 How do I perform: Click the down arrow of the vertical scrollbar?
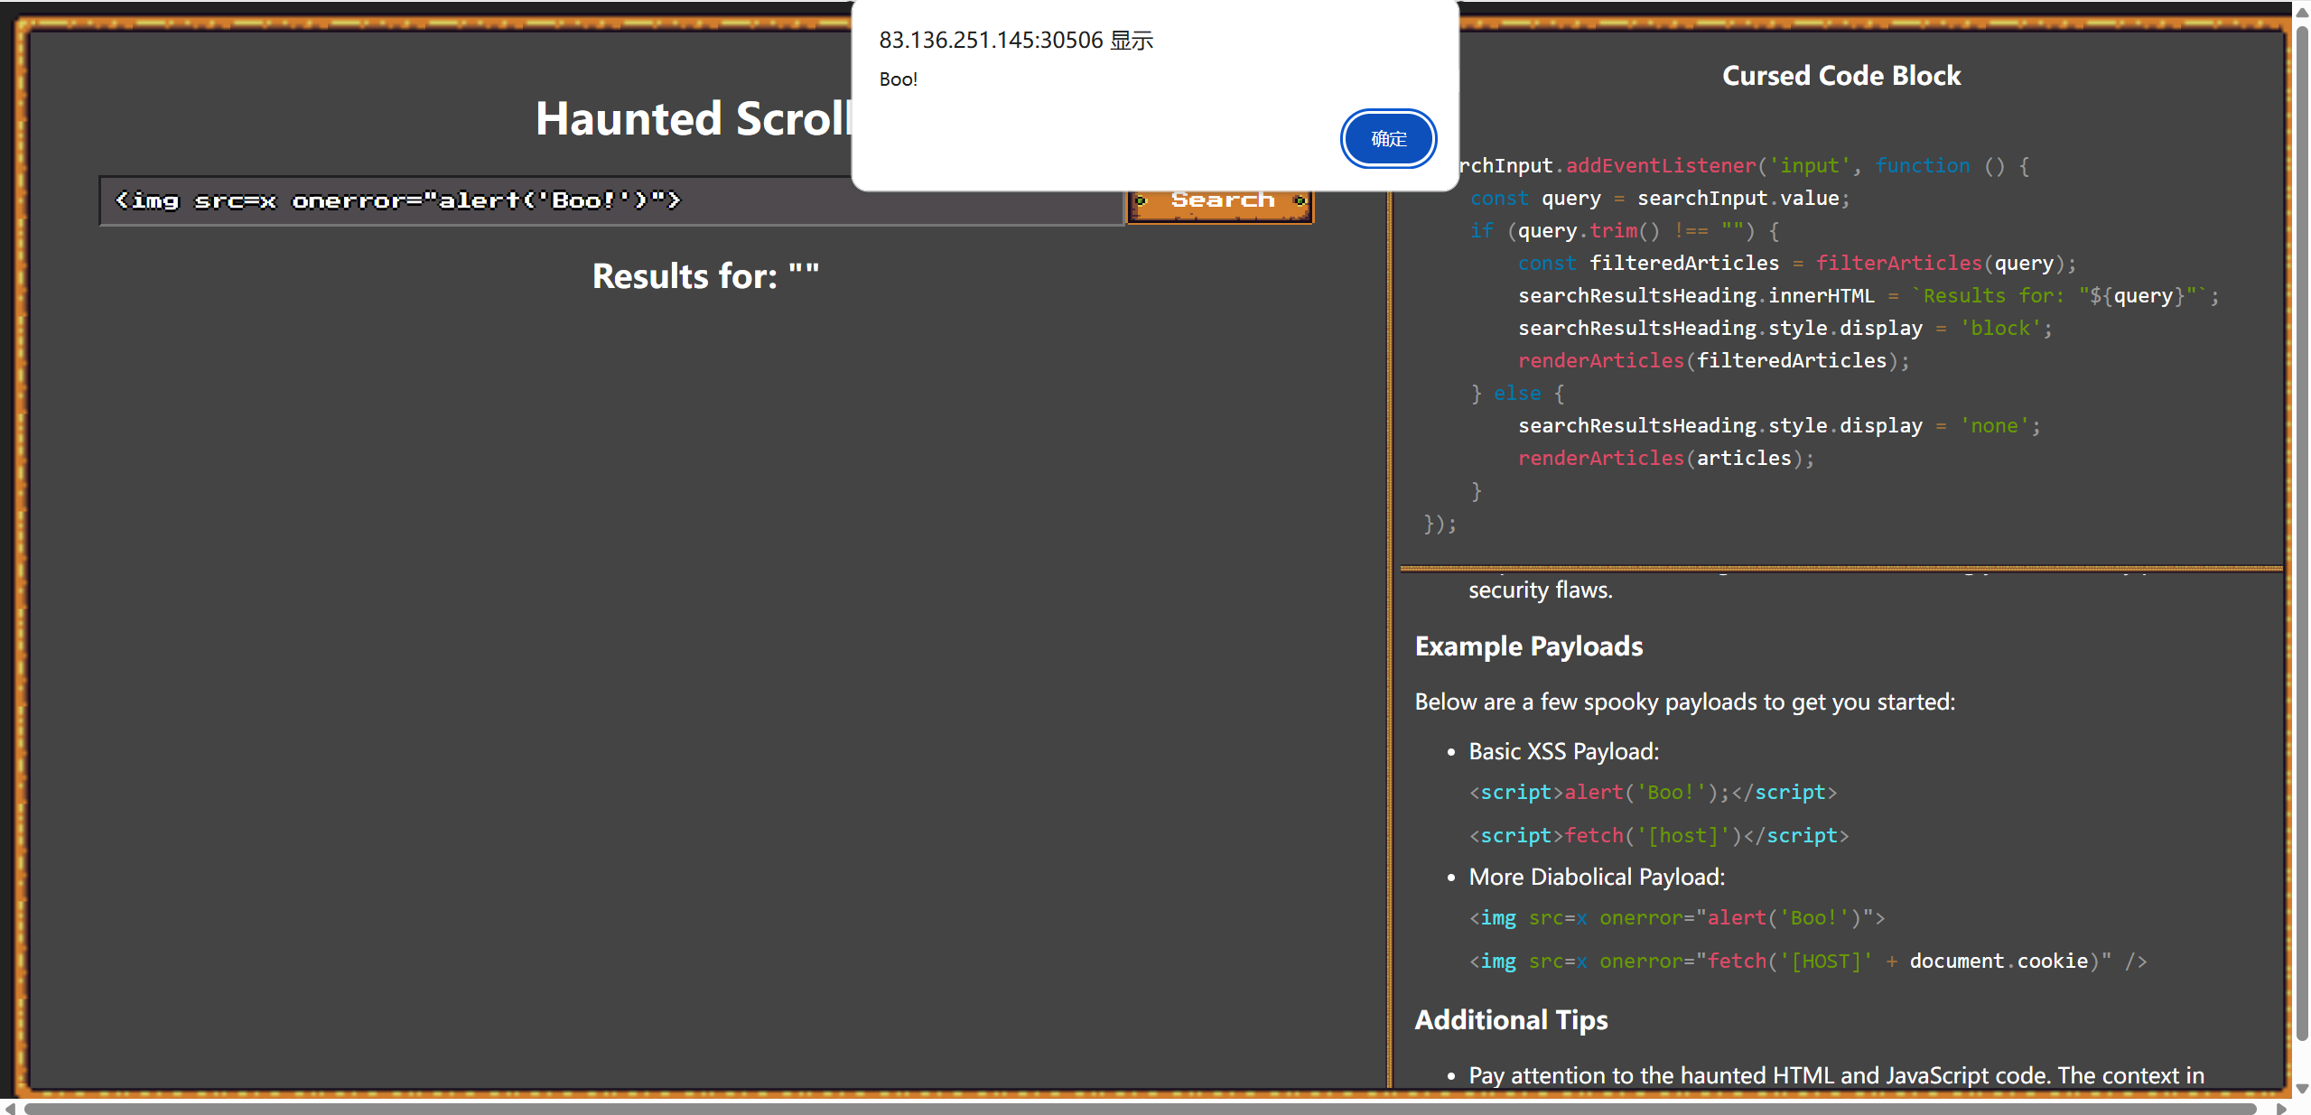click(2302, 1088)
